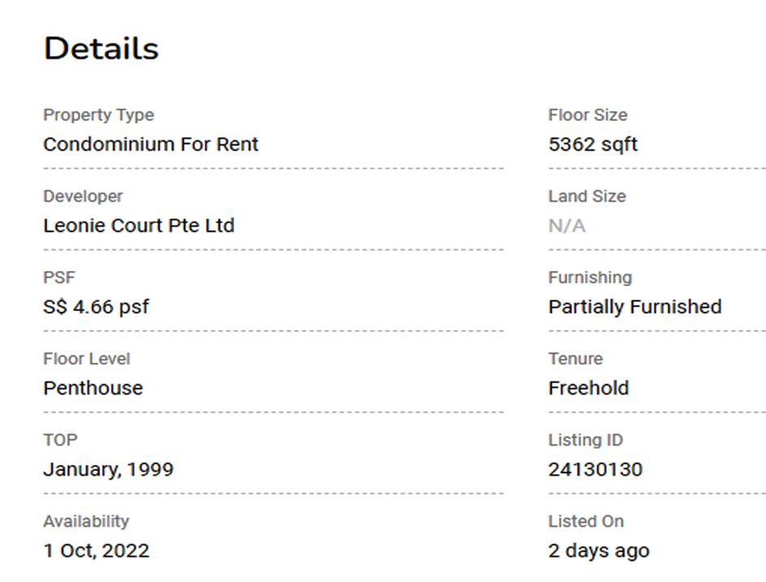Screen dimensions: 766x582
Task: Click the 2 days ago listed text
Action: [x=599, y=550]
